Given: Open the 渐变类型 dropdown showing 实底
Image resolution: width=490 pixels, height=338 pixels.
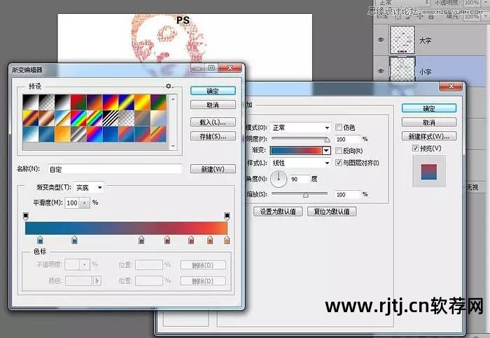Looking at the screenshot, I should tap(89, 187).
